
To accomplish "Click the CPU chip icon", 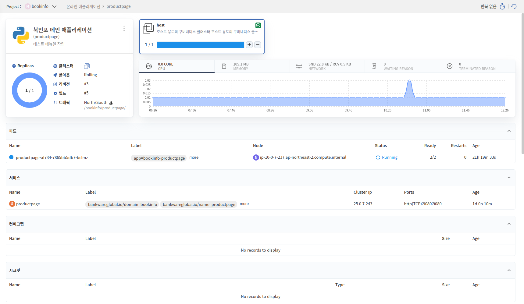I will click(149, 66).
